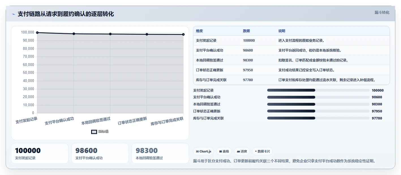Click chart data point at 订单状态正确更新
This screenshot has height=175, width=401.
click(147, 34)
